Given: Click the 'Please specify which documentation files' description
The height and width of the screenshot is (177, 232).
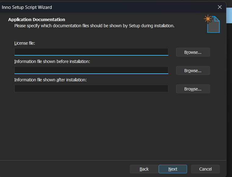Looking at the screenshot, I should (x=94, y=26).
